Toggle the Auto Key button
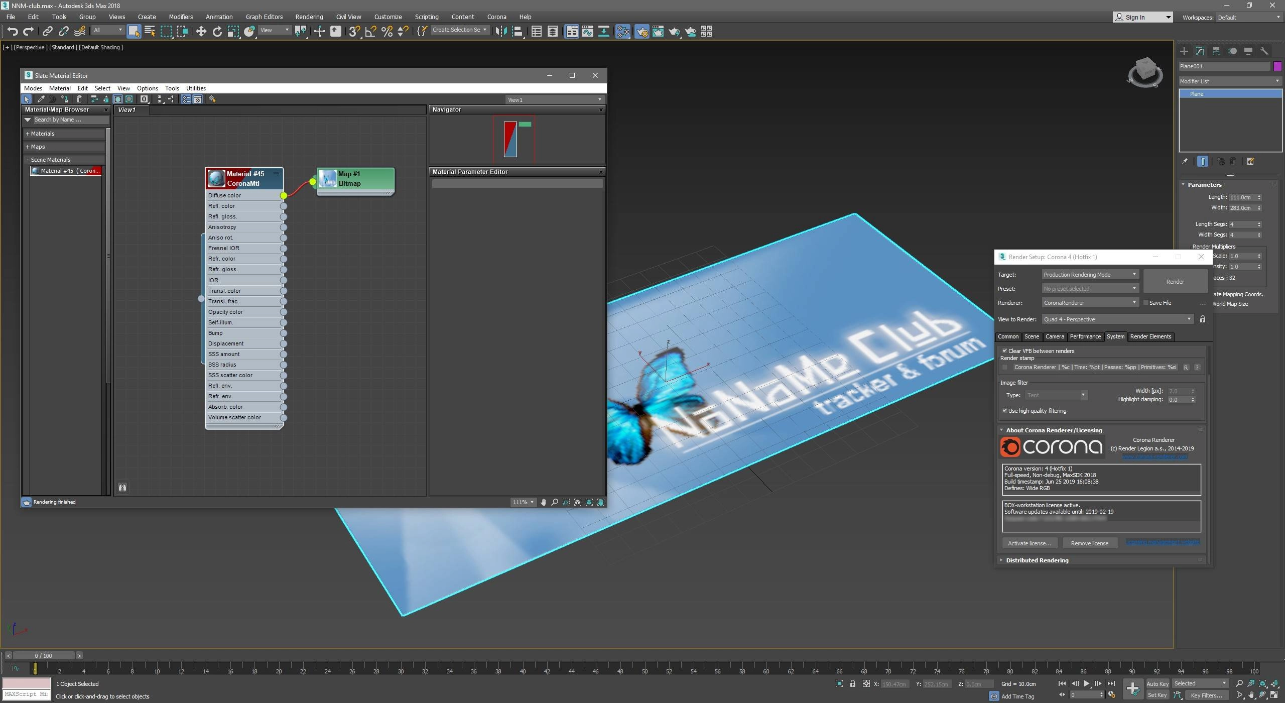Viewport: 1285px width, 703px height. (1158, 684)
